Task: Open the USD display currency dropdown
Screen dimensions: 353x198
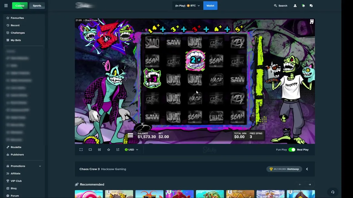Action: pyautogui.click(x=131, y=150)
